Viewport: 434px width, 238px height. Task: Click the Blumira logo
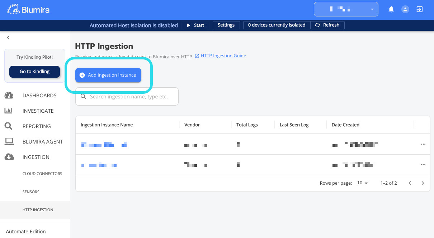28,10
